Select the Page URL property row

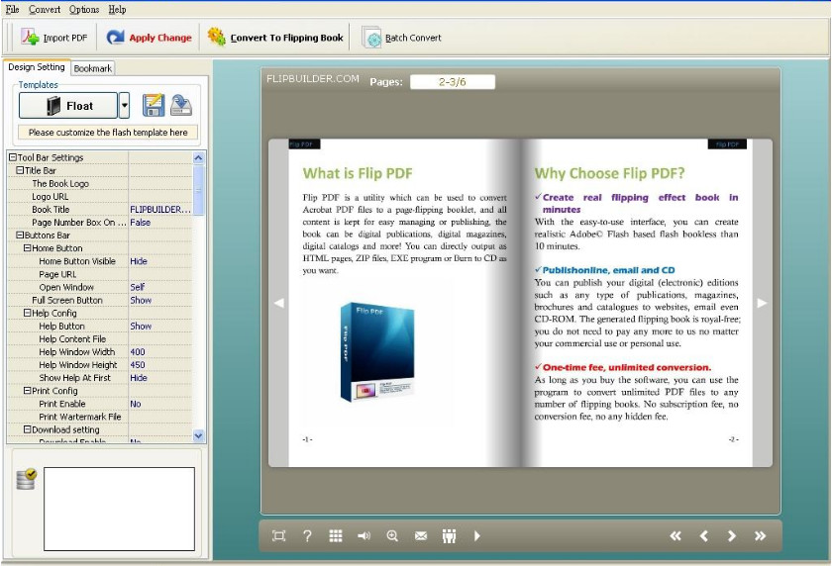click(x=100, y=274)
